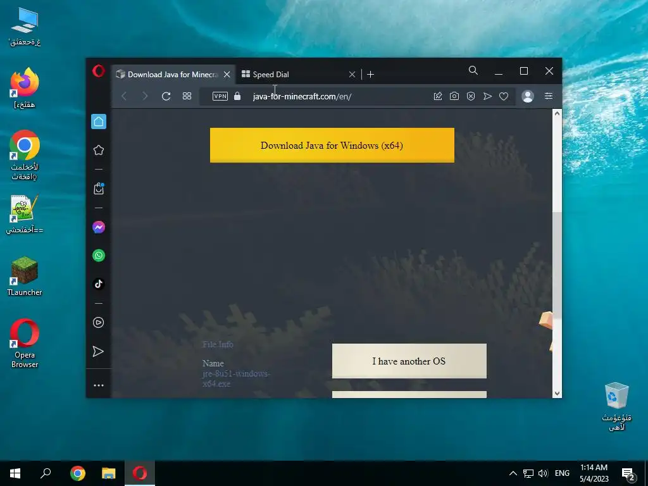Add page to bookmarks with heart icon
This screenshot has height=486, width=648.
click(x=504, y=96)
